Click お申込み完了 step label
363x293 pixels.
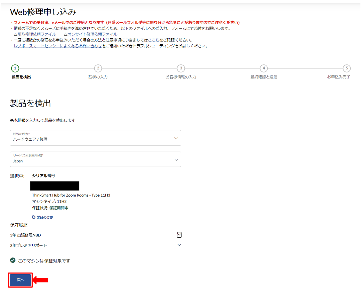338,77
